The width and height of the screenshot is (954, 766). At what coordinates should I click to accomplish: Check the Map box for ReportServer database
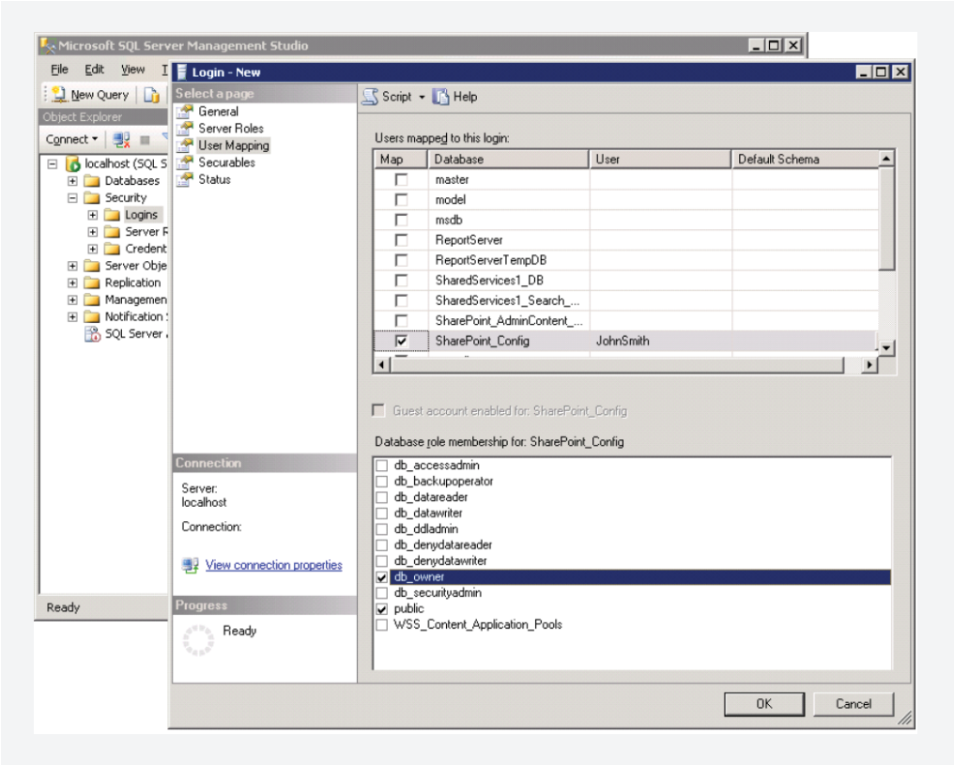tap(401, 239)
